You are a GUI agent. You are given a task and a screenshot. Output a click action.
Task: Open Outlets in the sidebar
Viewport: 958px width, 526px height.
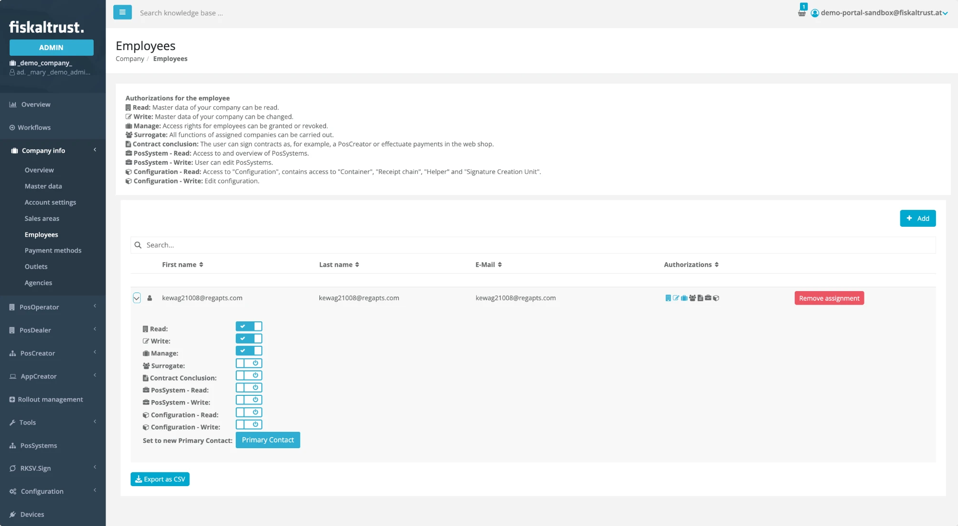[x=36, y=267]
